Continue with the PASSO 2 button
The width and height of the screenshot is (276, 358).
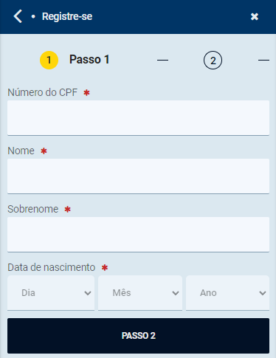[138, 336]
